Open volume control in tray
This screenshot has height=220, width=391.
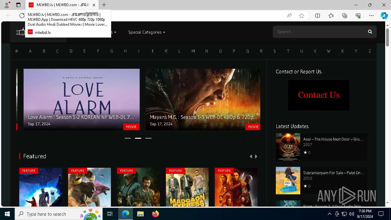click(352, 214)
